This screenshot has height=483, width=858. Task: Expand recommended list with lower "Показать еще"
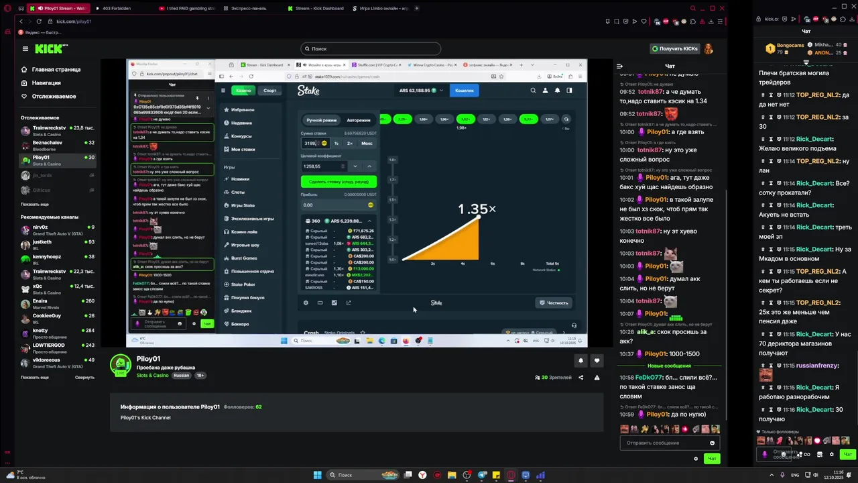click(x=35, y=377)
